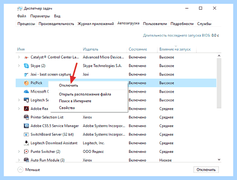Screen dimensions: 237x180
Task: Click the vertical scrollbar thumb
Action: click(x=219, y=83)
